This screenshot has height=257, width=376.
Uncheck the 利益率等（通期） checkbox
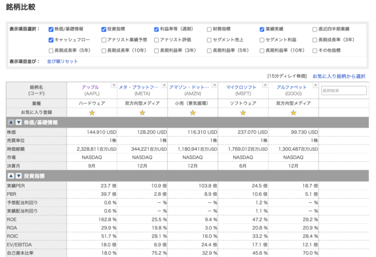tap(156, 29)
